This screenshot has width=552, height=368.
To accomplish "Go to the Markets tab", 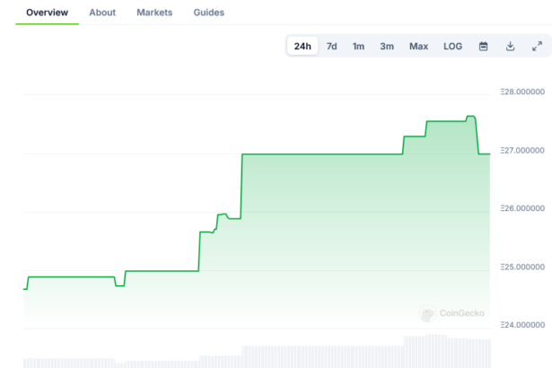I will tap(154, 13).
